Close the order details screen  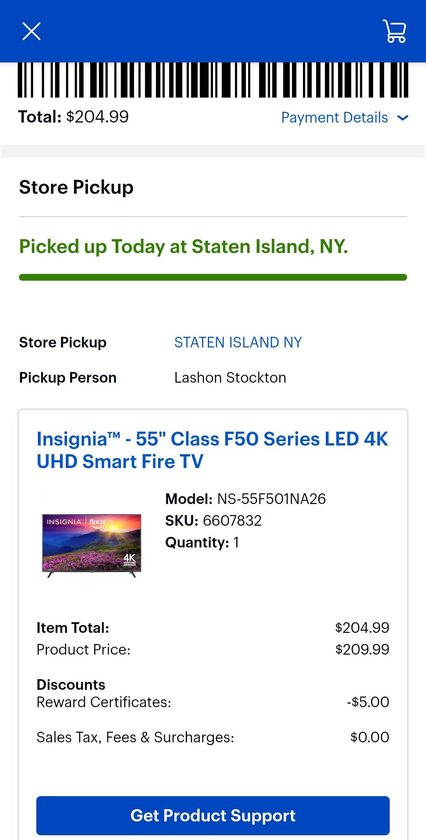[32, 31]
